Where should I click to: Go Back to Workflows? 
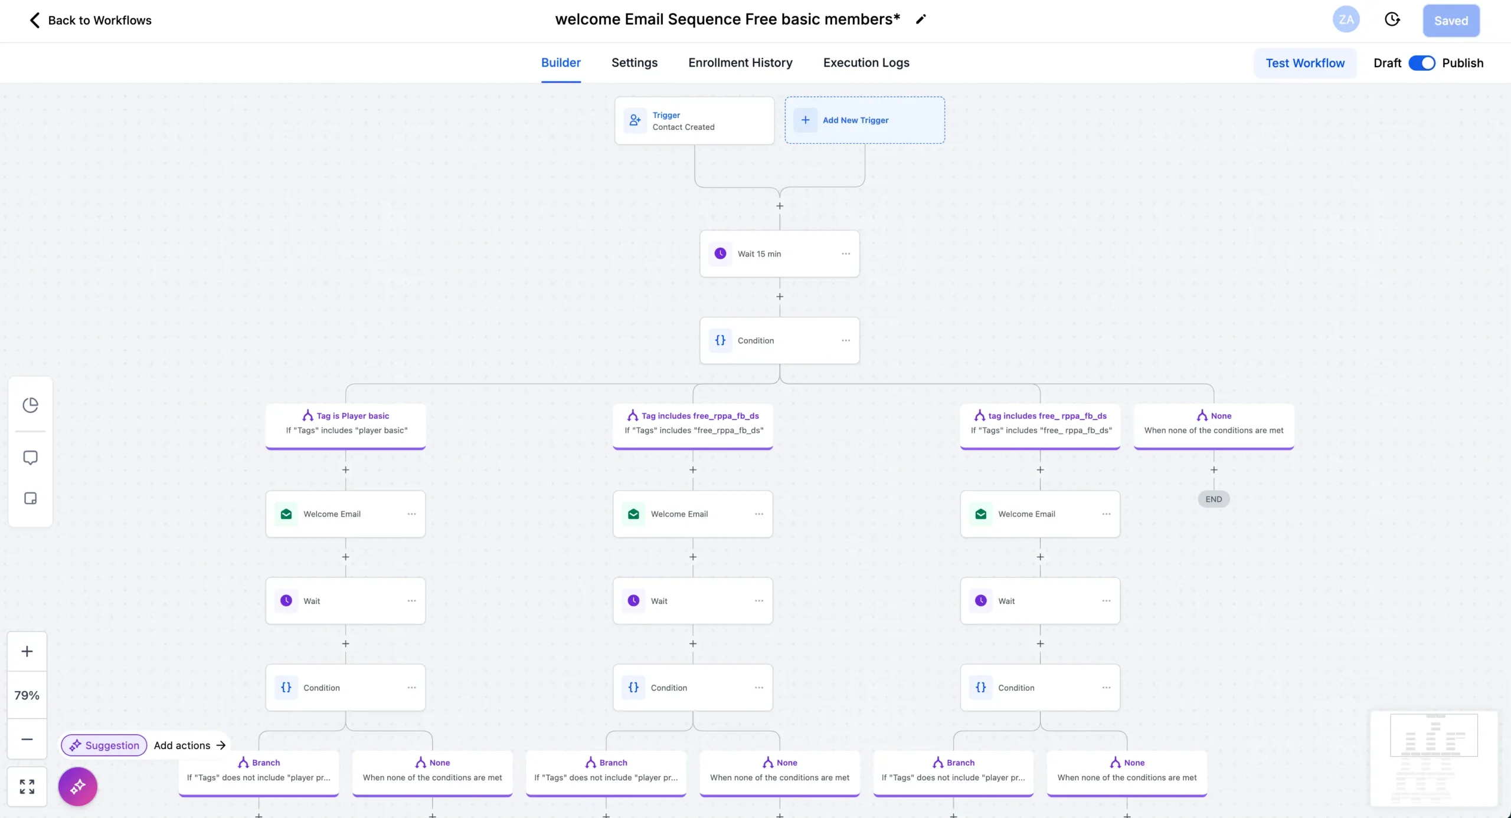coord(91,20)
